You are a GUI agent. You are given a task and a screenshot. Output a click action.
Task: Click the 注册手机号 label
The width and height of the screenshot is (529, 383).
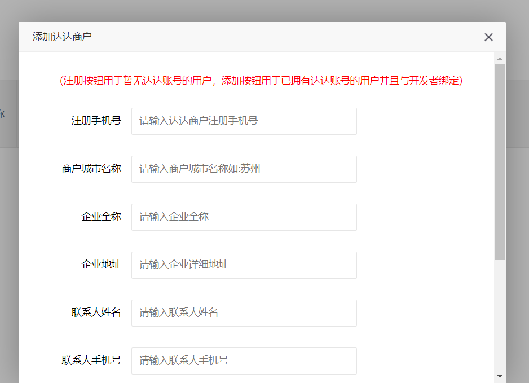[96, 121]
